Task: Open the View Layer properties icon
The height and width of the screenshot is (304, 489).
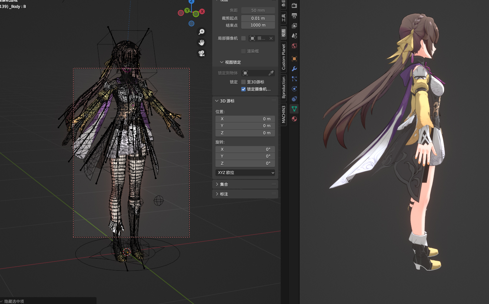Action: tap(294, 26)
